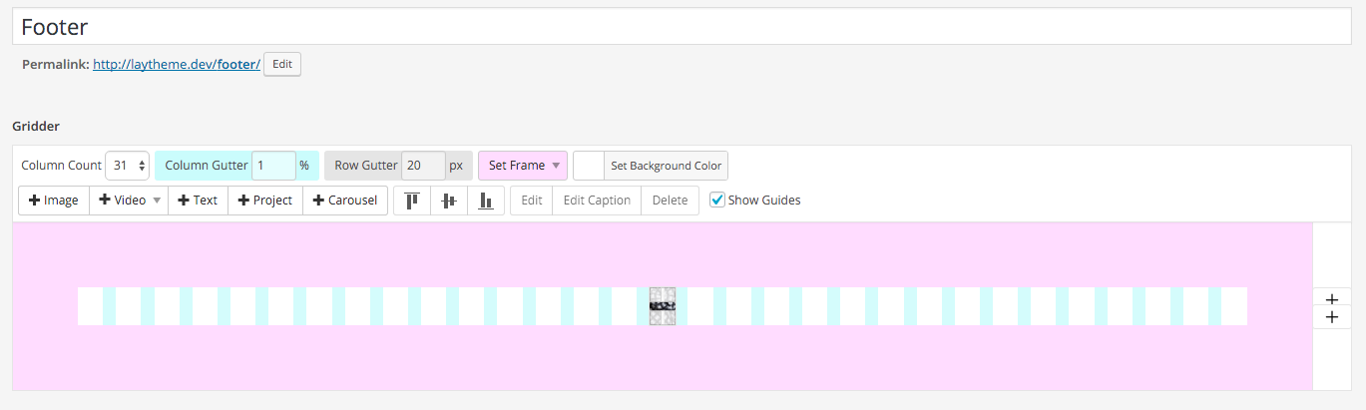Click the Footer title field
The image size is (1366, 410).
[682, 27]
